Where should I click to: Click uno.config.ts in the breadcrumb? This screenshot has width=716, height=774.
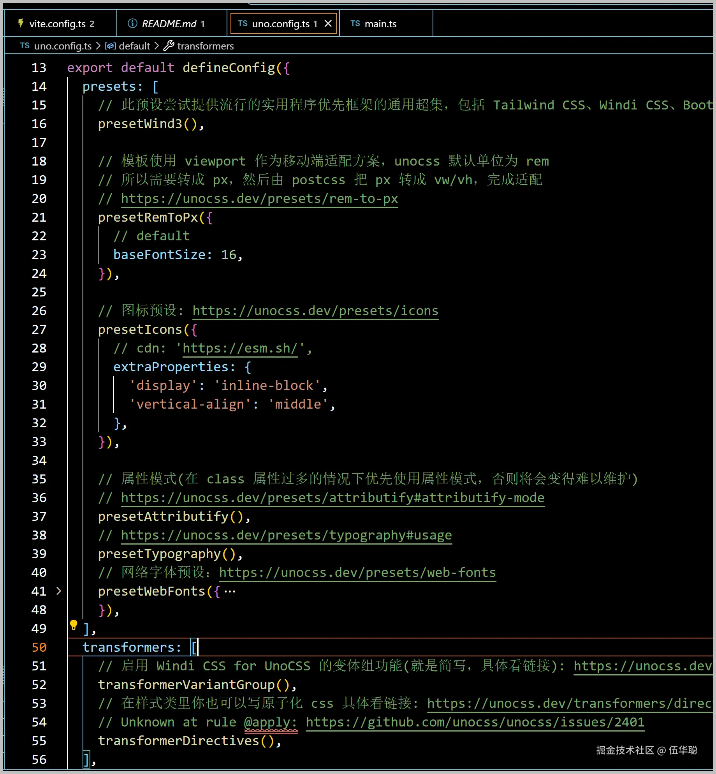tap(63, 46)
